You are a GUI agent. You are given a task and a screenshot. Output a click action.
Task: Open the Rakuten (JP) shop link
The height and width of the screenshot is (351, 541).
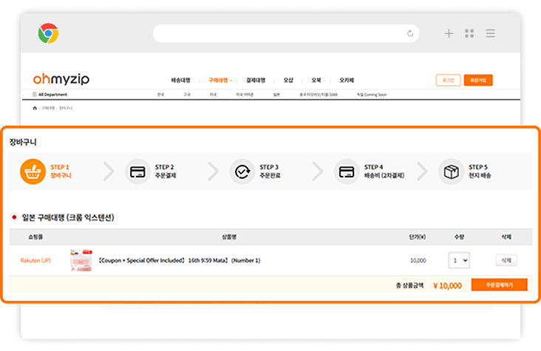point(35,260)
